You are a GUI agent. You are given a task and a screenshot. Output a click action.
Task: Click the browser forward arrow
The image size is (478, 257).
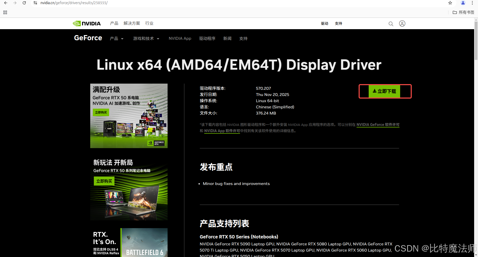[x=15, y=3]
